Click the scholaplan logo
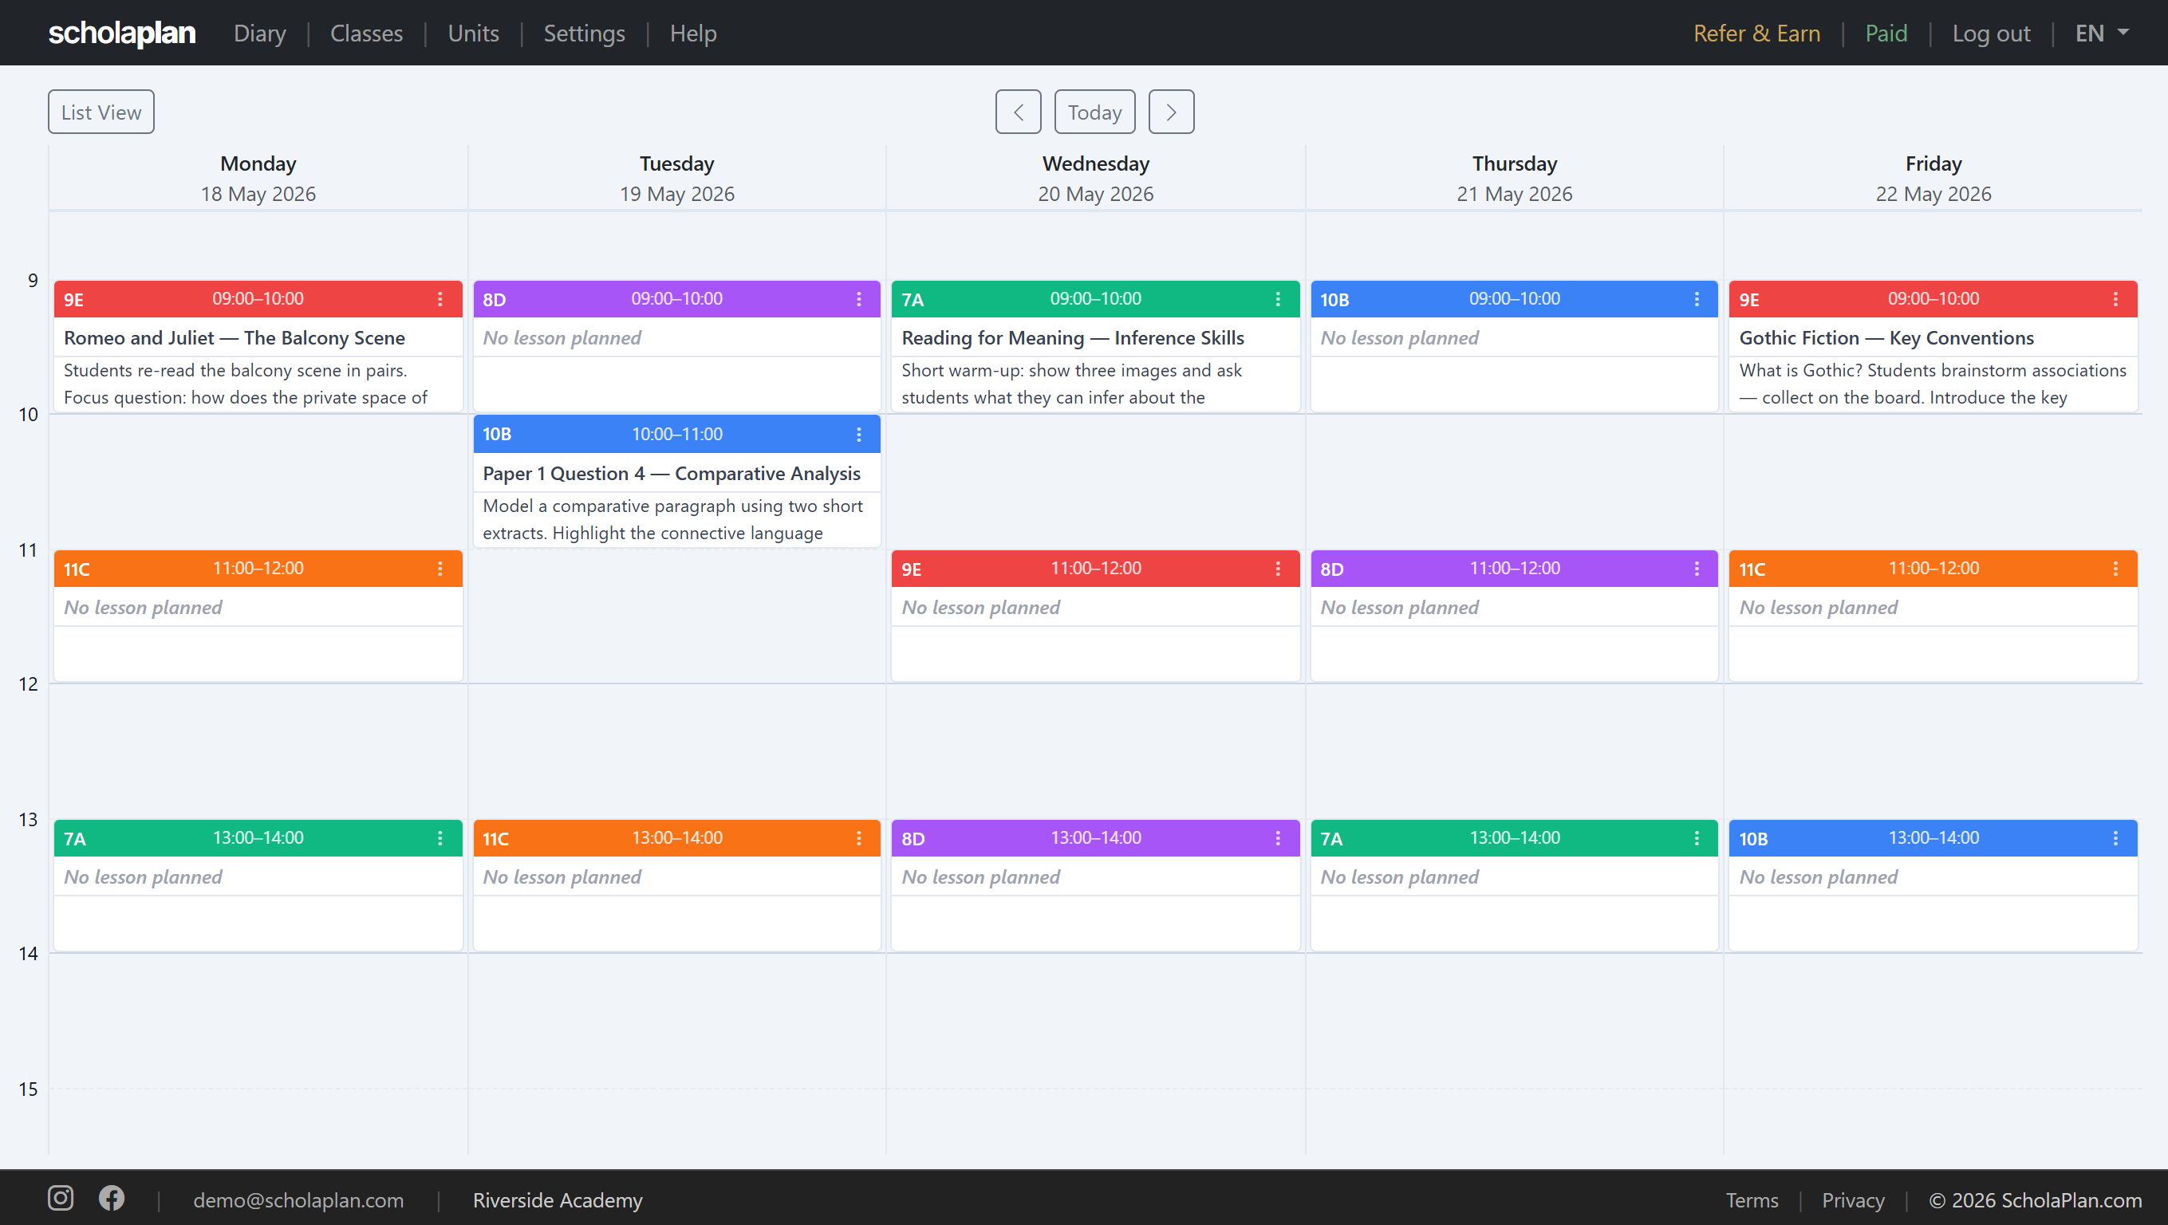Image resolution: width=2168 pixels, height=1225 pixels. (122, 33)
